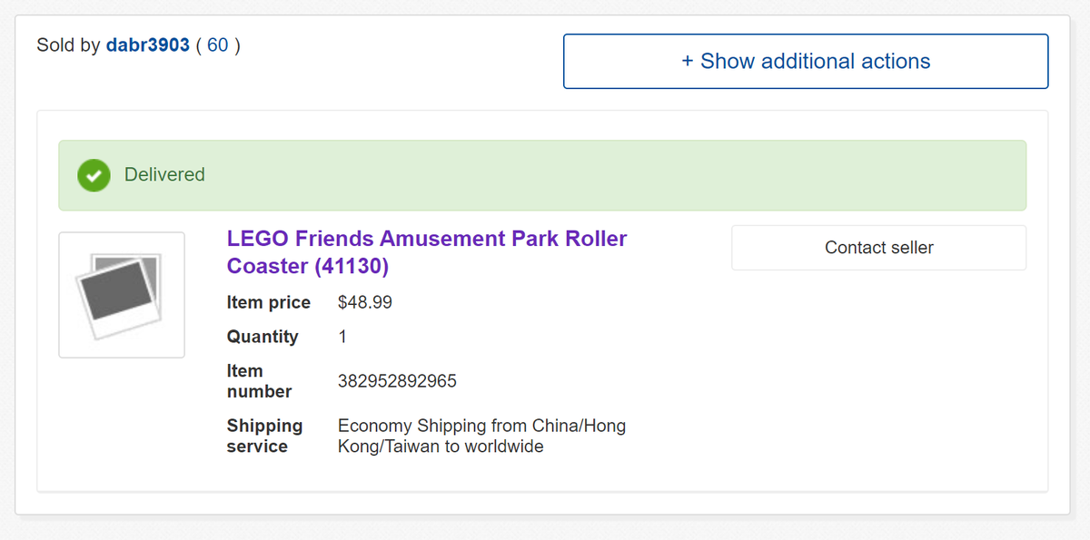Select the Item price label
1090x540 pixels.
tap(269, 302)
